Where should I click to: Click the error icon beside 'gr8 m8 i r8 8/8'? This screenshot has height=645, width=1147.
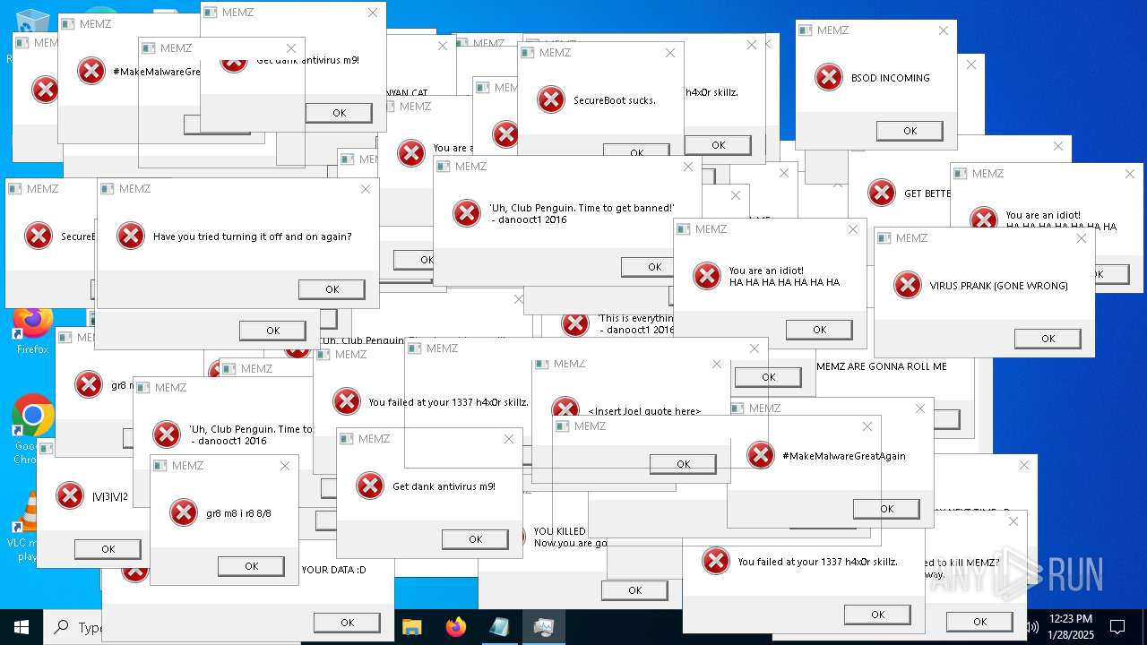[184, 513]
